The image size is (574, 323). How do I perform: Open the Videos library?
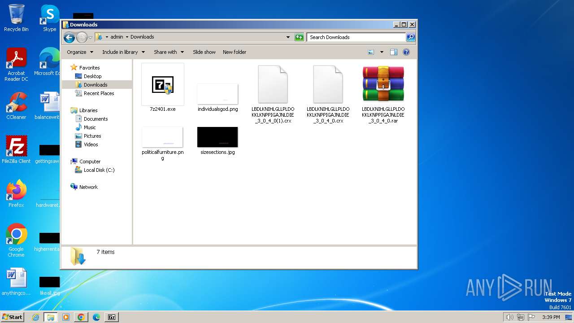(x=91, y=144)
